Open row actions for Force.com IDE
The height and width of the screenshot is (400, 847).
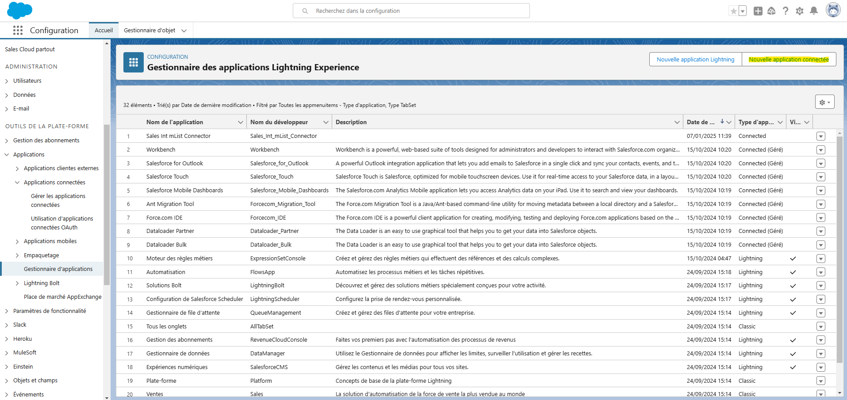(821, 218)
